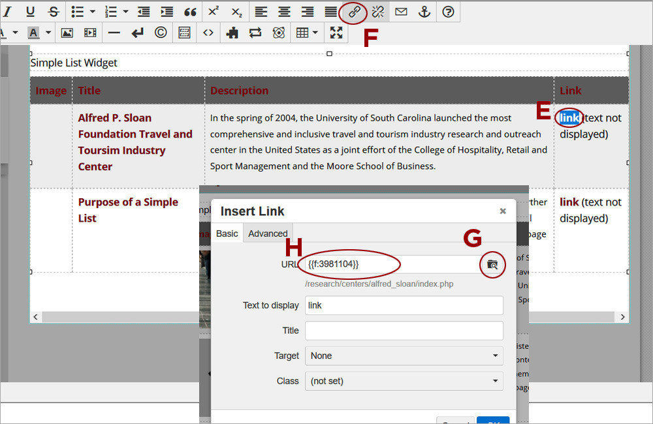The height and width of the screenshot is (424, 653).
Task: Open the table dropdown arrow
Action: click(315, 33)
